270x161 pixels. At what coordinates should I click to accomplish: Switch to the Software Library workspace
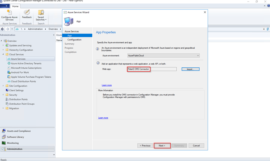pos(15,137)
